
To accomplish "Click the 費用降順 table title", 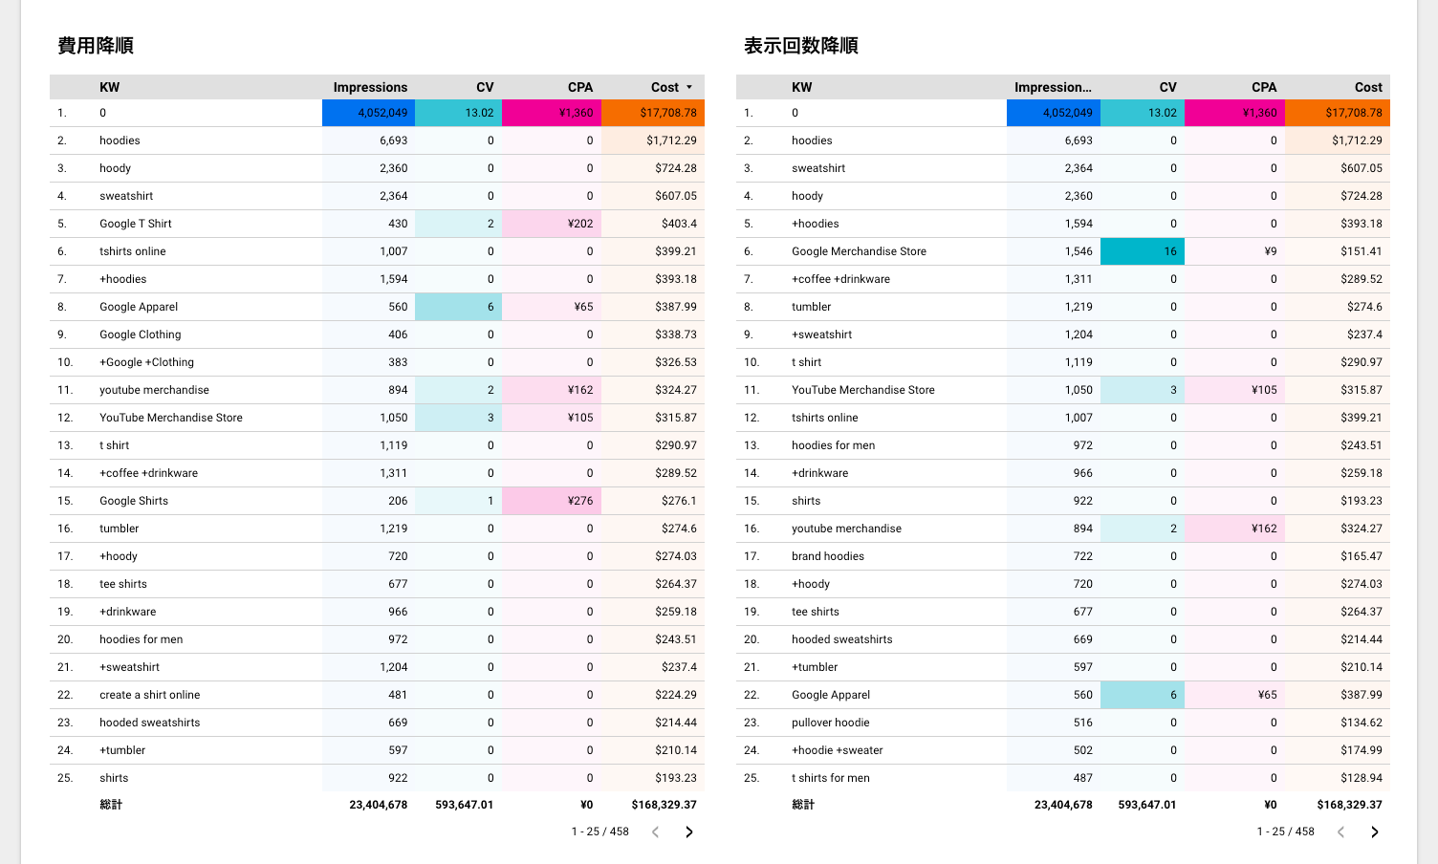I will click(96, 46).
